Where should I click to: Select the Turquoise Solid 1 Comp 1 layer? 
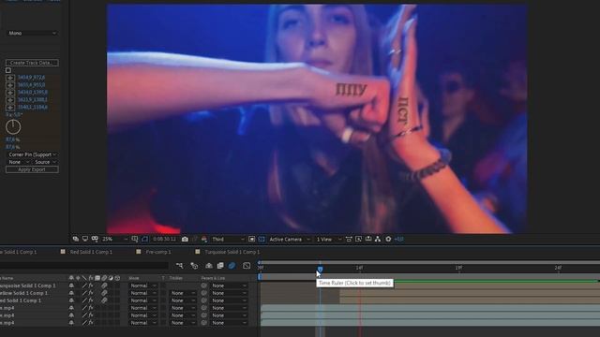click(28, 286)
